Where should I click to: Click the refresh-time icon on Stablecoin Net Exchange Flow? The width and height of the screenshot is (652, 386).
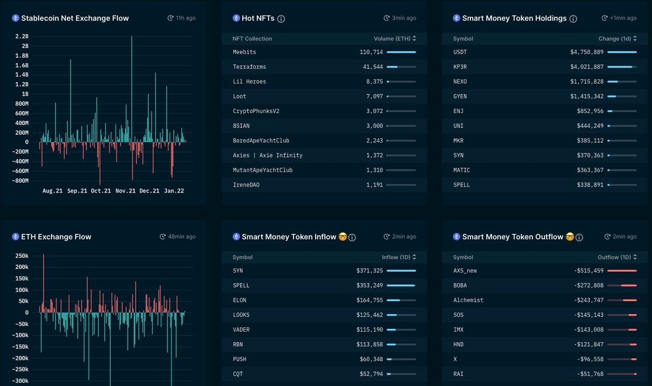(x=171, y=18)
